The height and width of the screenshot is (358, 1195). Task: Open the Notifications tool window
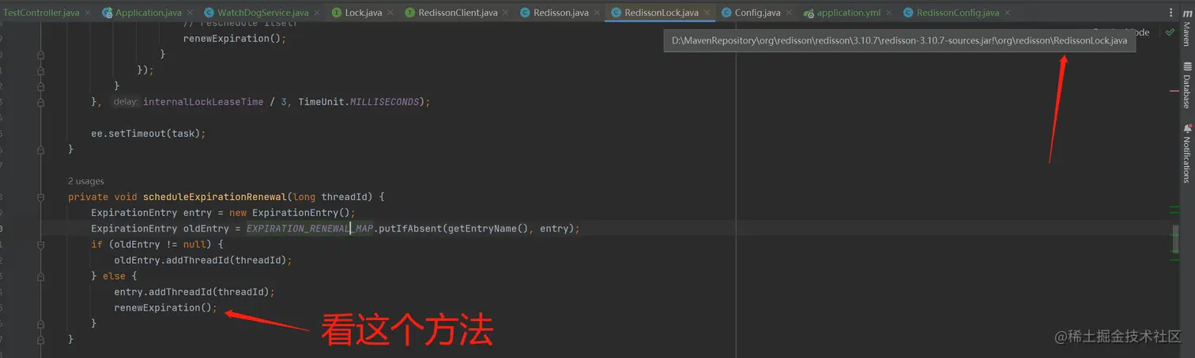pos(1186,153)
